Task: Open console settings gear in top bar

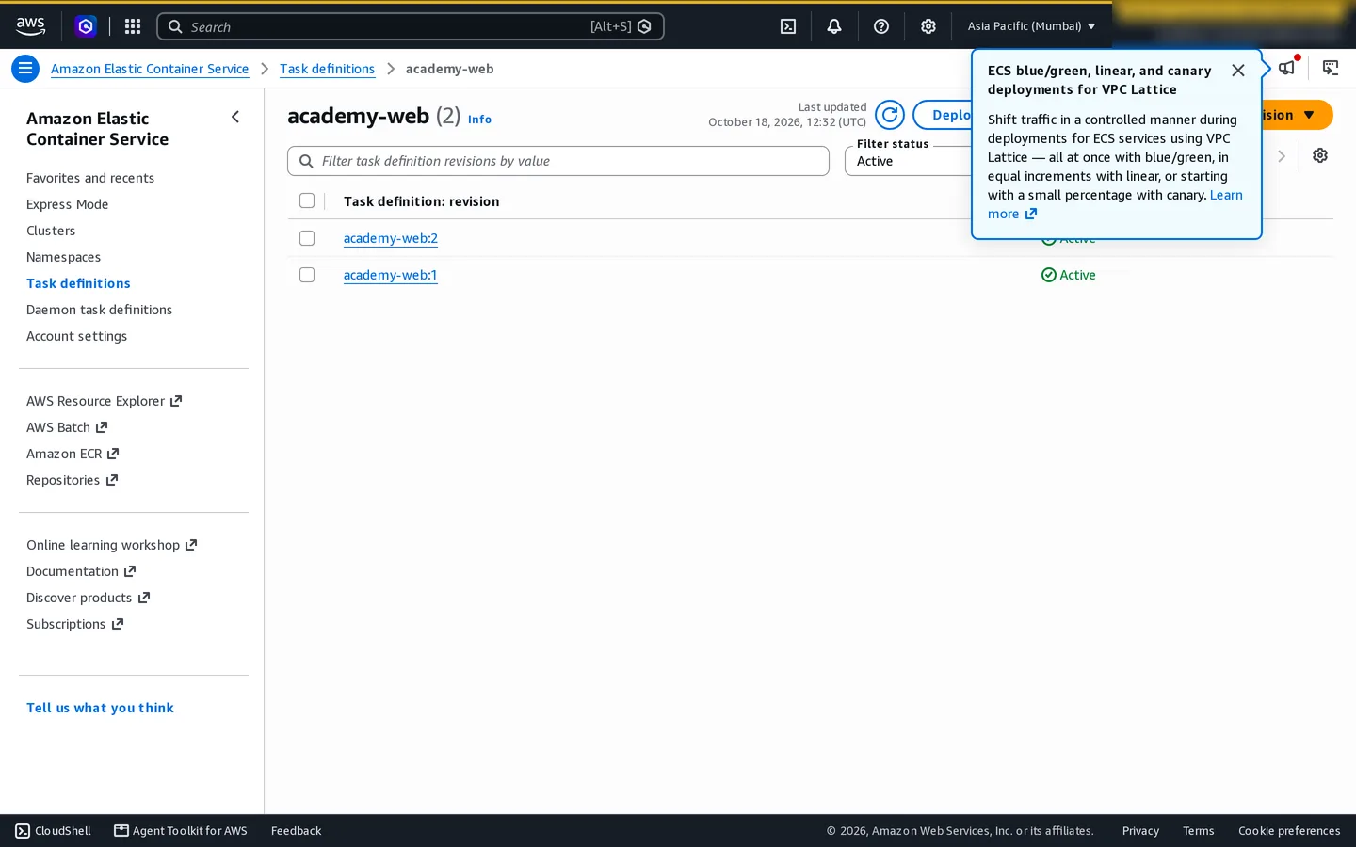Action: [x=928, y=26]
